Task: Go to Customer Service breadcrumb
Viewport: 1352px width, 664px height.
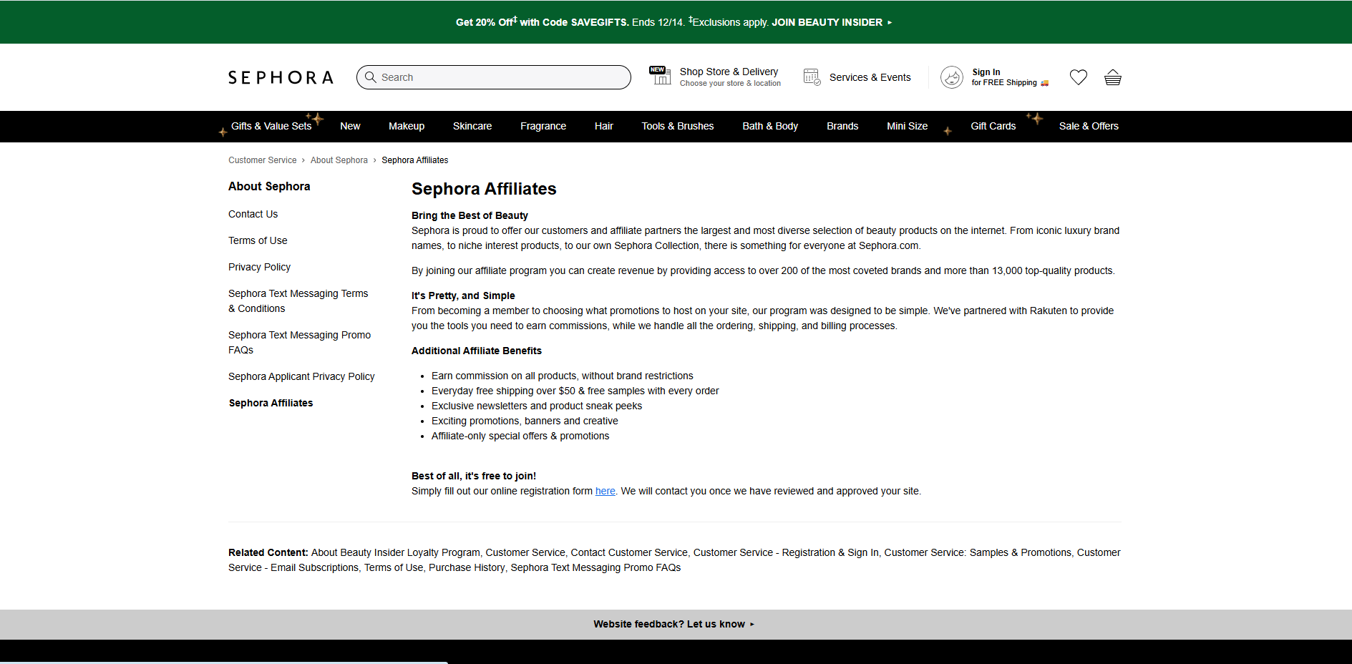Action: point(262,160)
